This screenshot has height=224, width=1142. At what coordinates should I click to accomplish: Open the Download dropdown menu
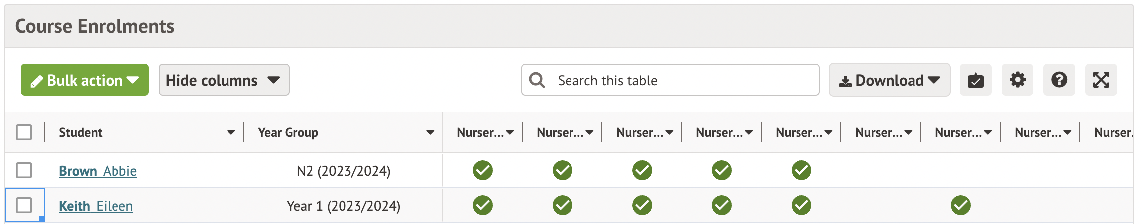point(889,80)
